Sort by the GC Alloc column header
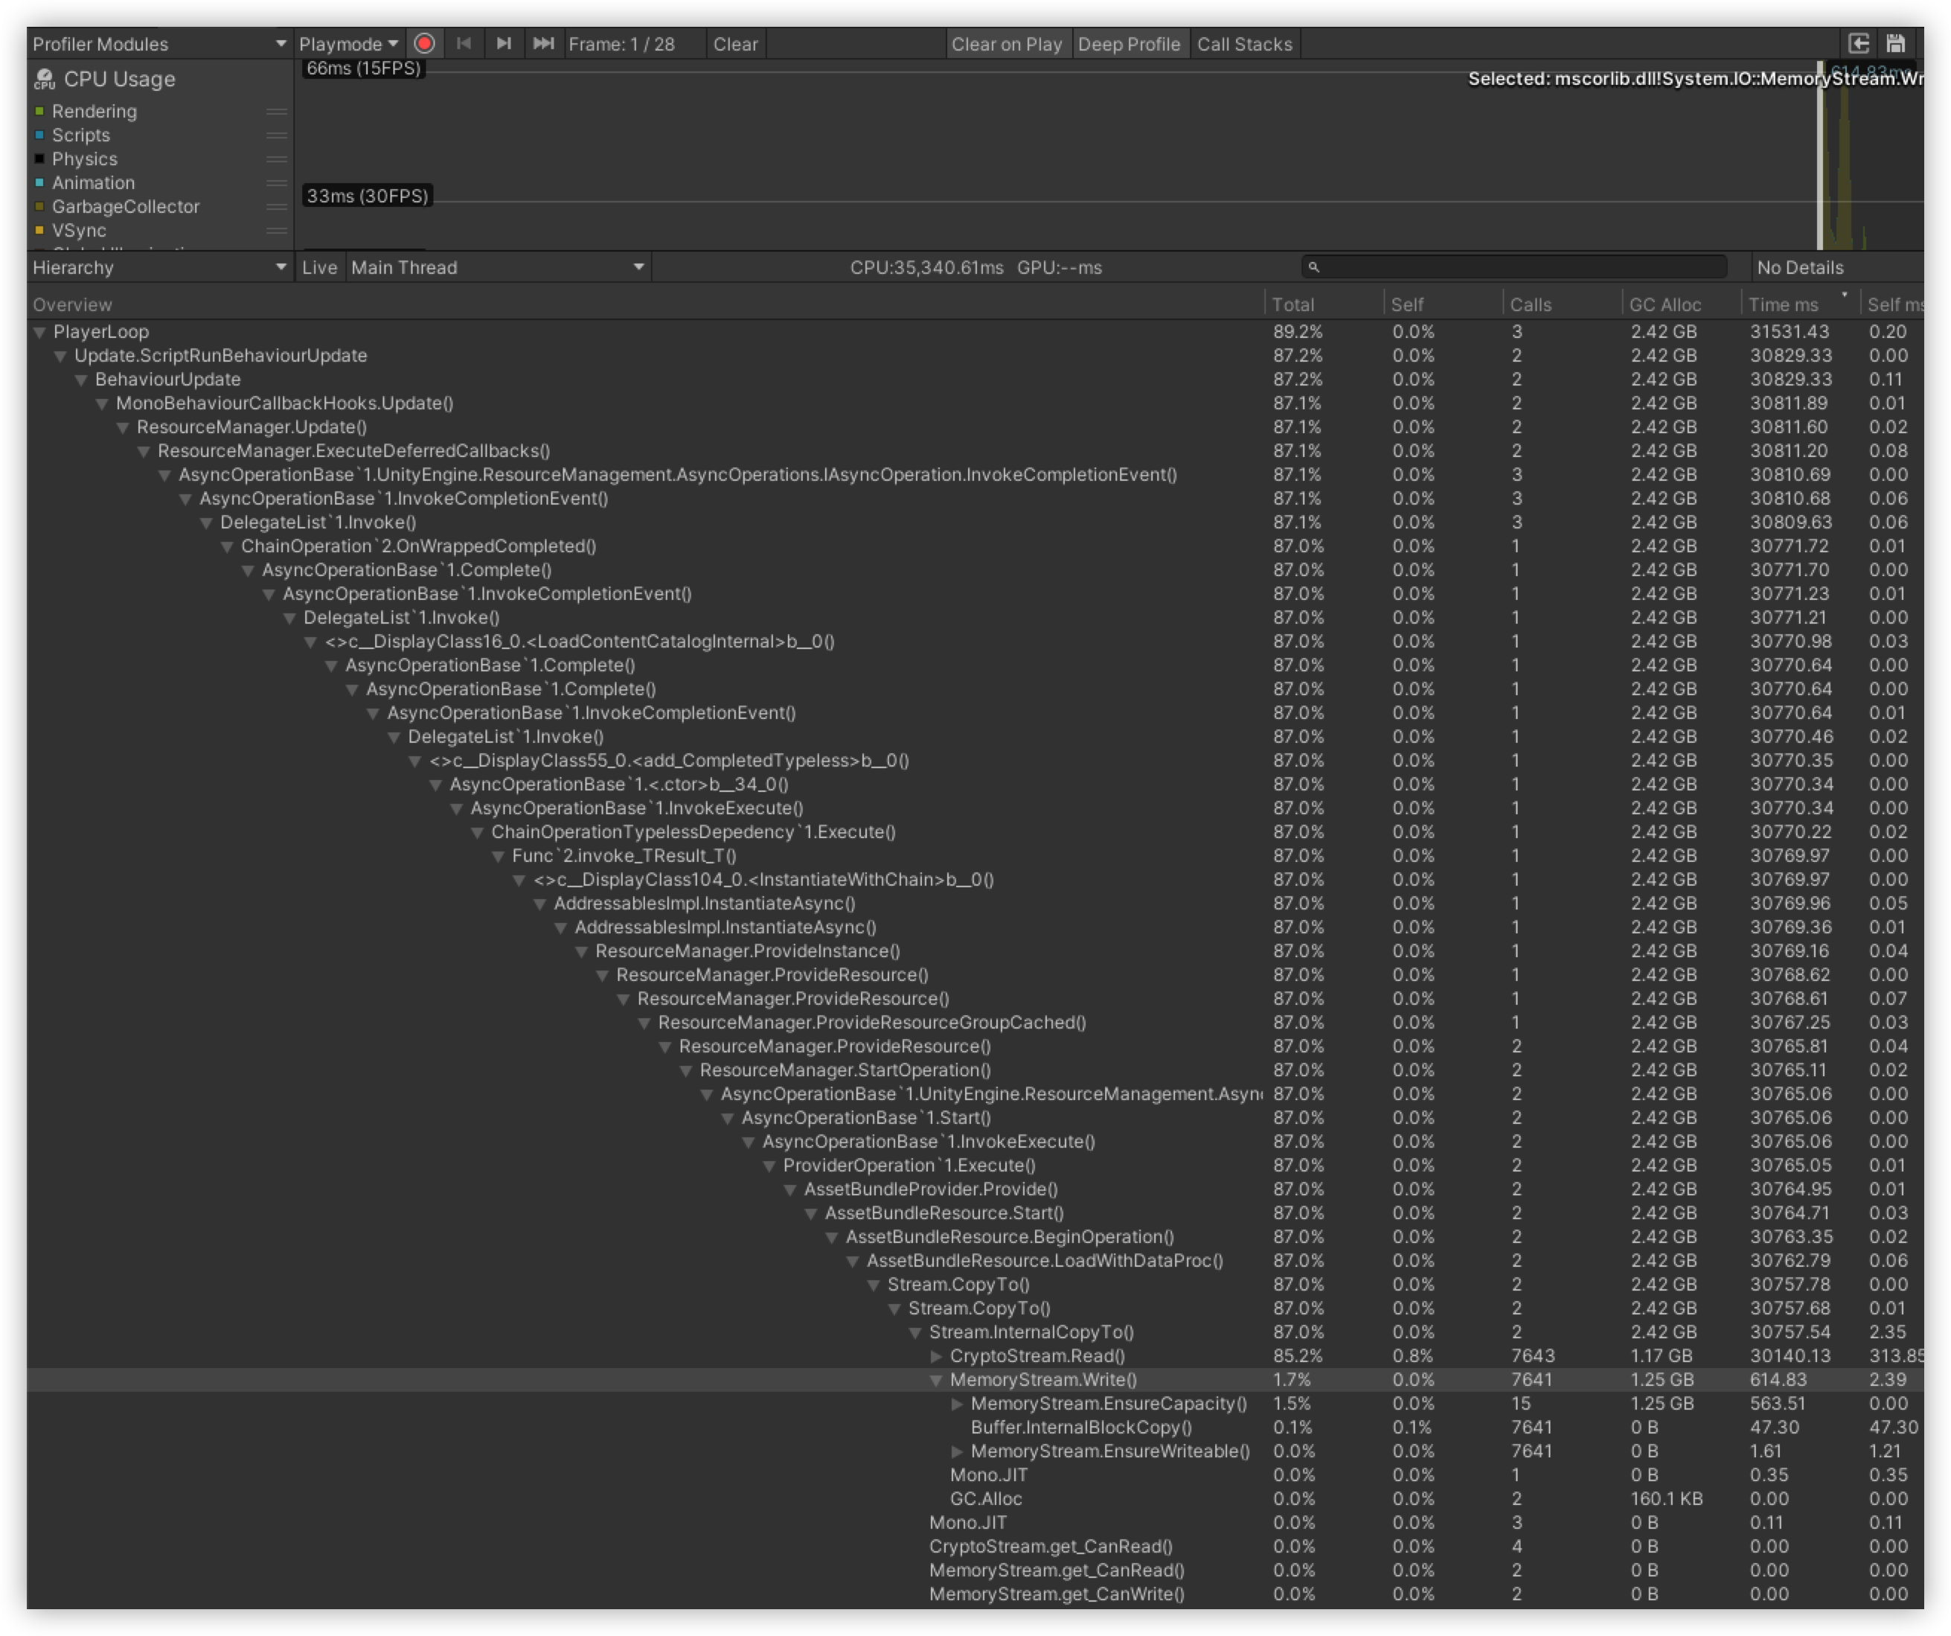The image size is (1951, 1636). point(1681,305)
